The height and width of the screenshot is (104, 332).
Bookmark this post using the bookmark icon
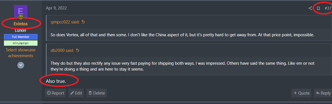click(318, 8)
